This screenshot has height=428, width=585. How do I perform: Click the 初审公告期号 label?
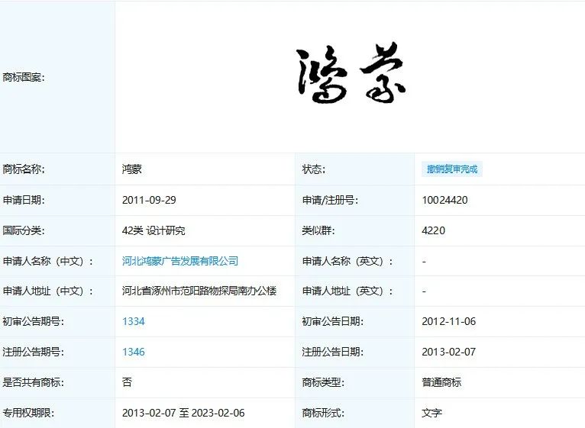tap(33, 321)
